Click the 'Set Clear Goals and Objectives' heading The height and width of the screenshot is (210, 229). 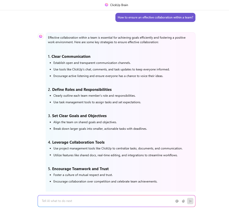[x=79, y=116]
